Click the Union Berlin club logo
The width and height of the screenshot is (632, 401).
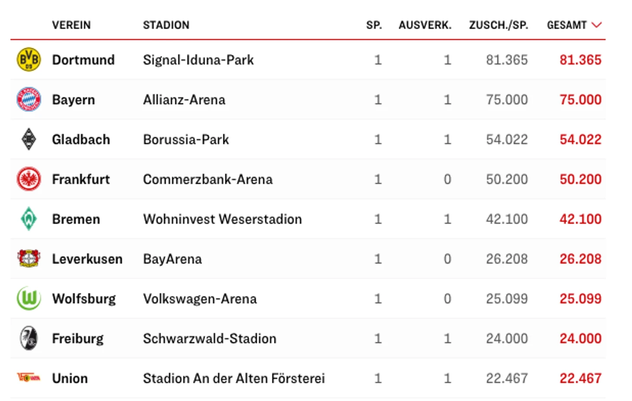29,378
